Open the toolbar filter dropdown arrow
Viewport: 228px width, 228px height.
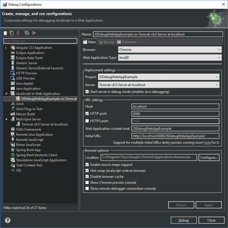click(x=39, y=33)
